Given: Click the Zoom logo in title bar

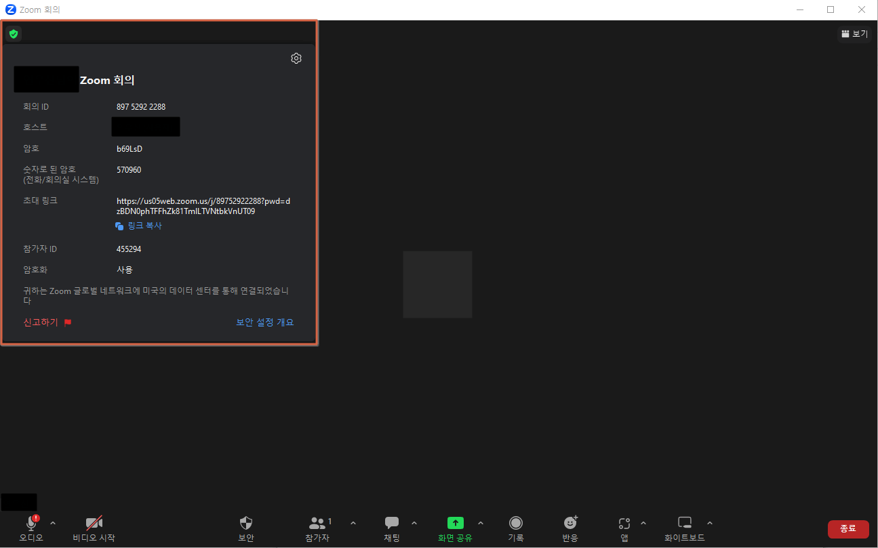Looking at the screenshot, I should point(11,9).
